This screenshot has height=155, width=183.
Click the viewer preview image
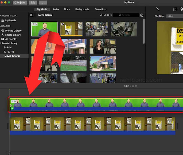coord(170,48)
